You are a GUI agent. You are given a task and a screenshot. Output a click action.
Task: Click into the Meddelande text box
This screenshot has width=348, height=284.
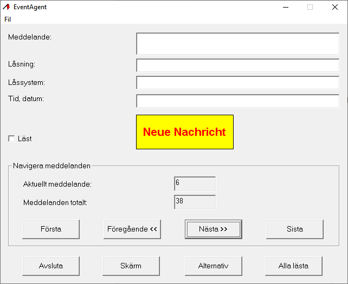coord(237,43)
